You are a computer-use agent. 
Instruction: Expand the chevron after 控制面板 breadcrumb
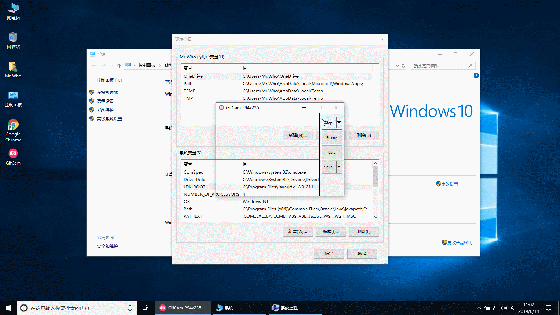[160, 65]
